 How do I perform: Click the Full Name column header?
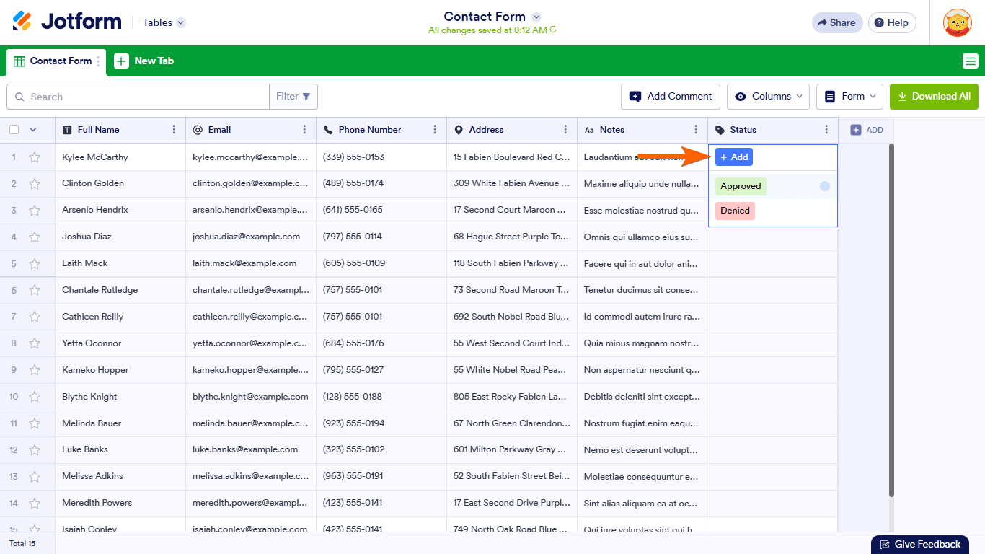click(120, 130)
